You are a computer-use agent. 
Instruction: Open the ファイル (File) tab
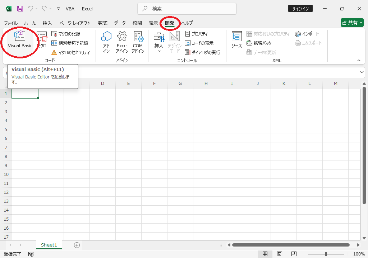pos(11,23)
